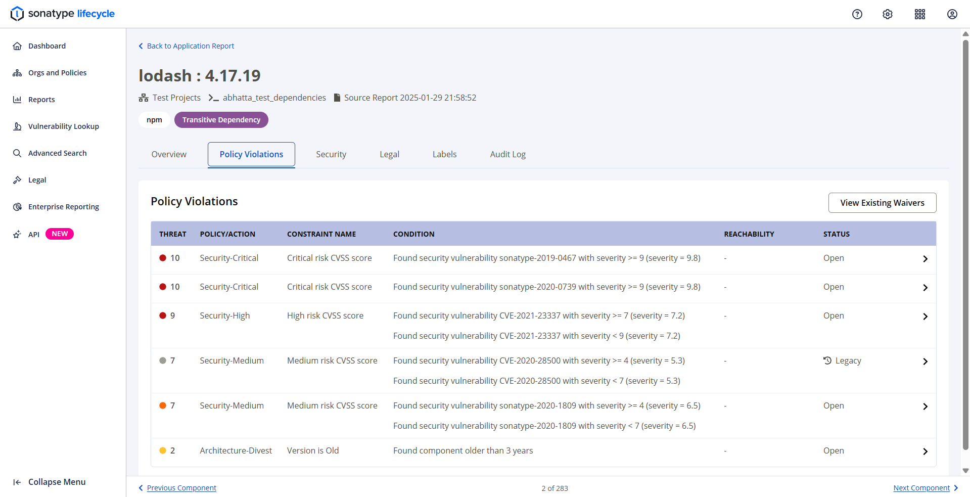The width and height of the screenshot is (970, 497).
Task: Click the 'High risk CVSS score' constraint cell
Action: pos(325,315)
